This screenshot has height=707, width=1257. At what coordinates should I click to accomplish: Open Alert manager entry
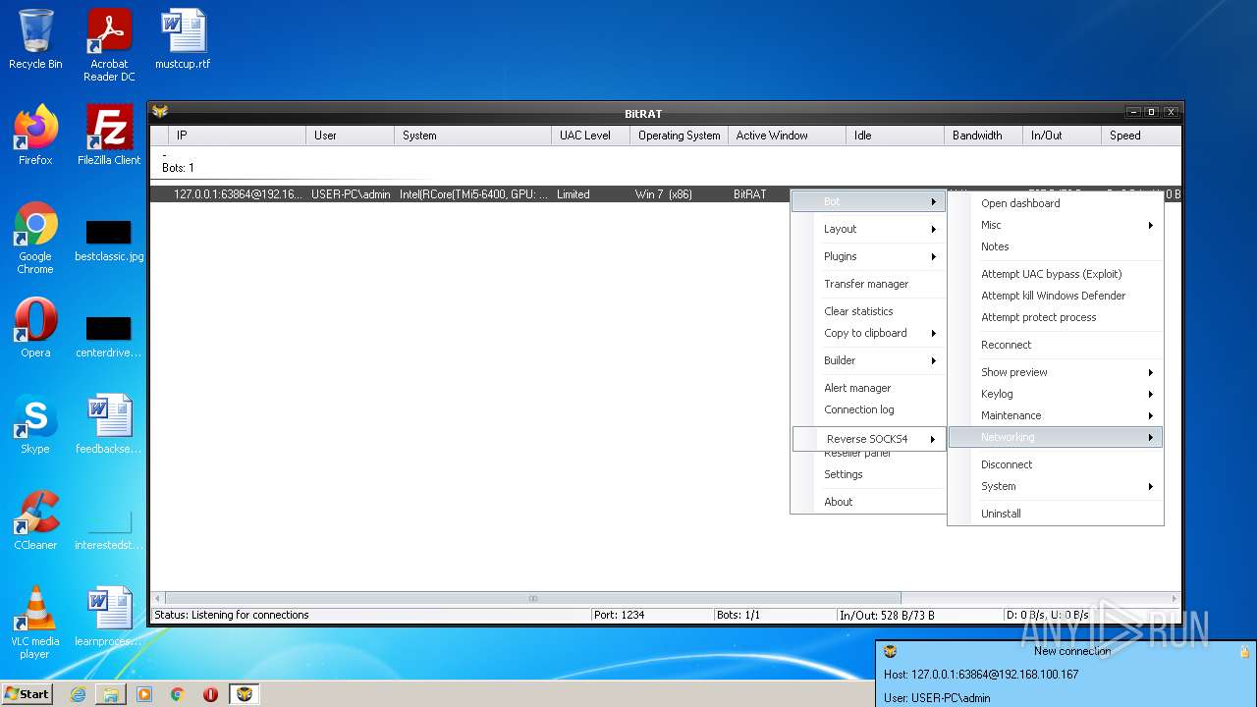[x=868, y=388]
